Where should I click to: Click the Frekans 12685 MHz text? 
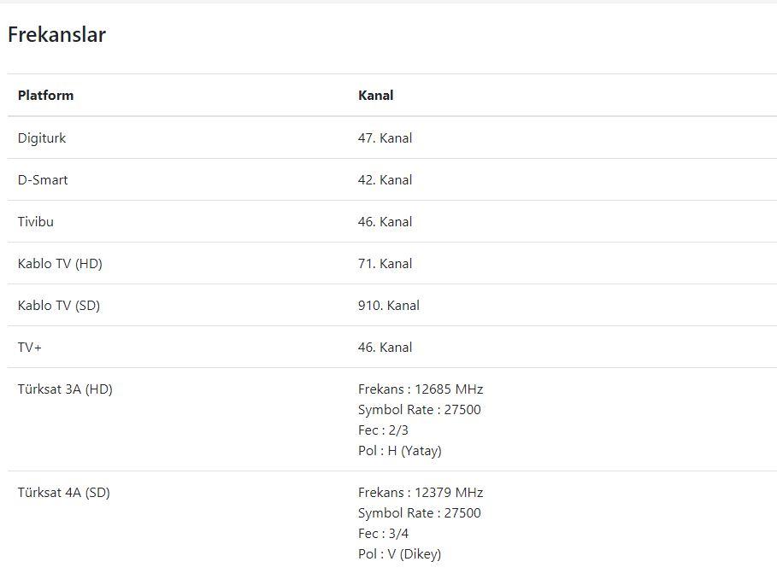coord(421,389)
